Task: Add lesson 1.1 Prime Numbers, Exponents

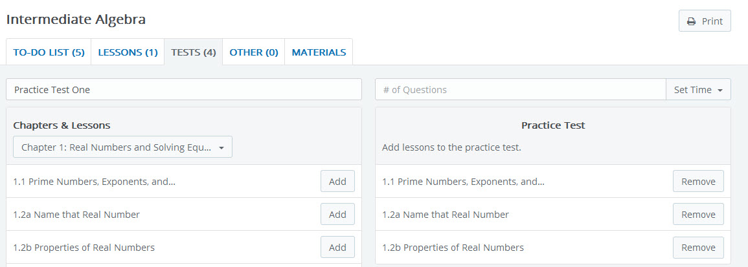Action: [337, 182]
